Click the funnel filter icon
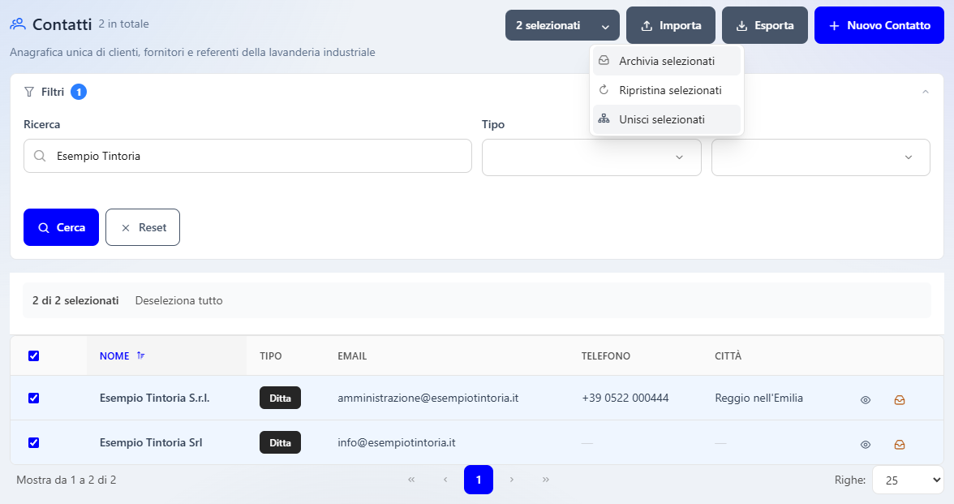954x504 pixels. click(28, 92)
